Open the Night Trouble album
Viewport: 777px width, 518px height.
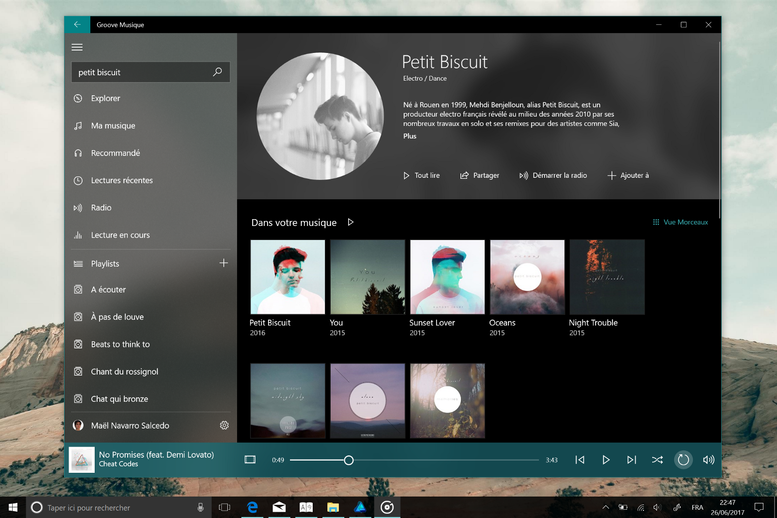tap(607, 277)
